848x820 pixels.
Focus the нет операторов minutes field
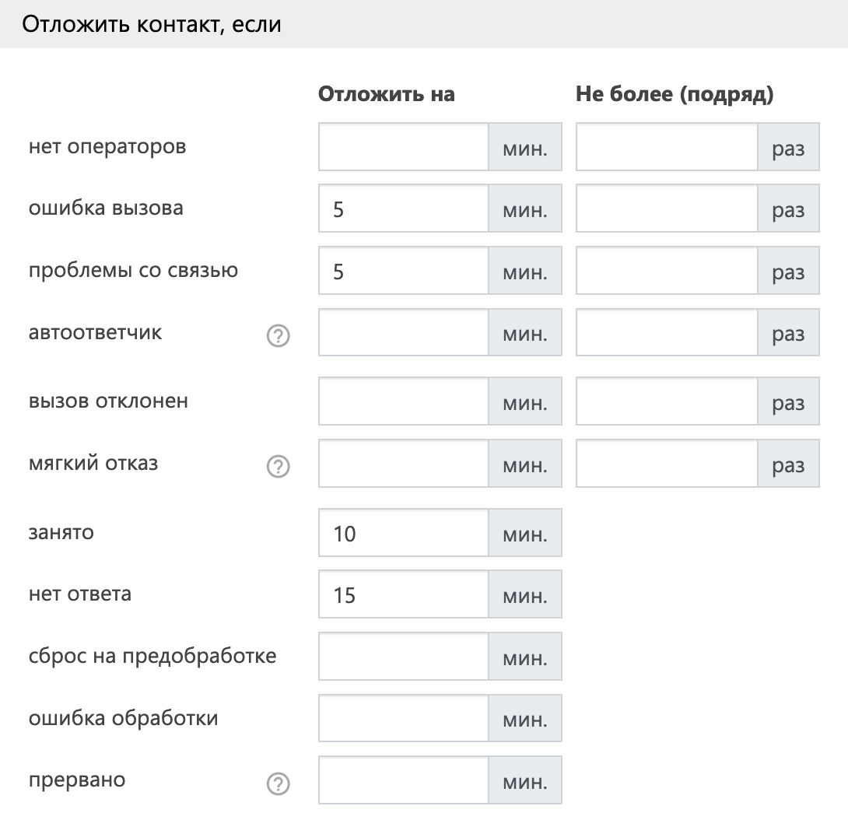pos(404,147)
